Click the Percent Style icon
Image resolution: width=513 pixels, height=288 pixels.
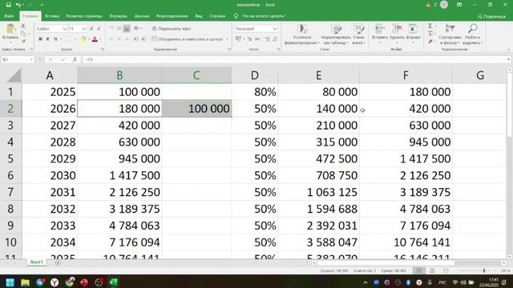click(249, 39)
